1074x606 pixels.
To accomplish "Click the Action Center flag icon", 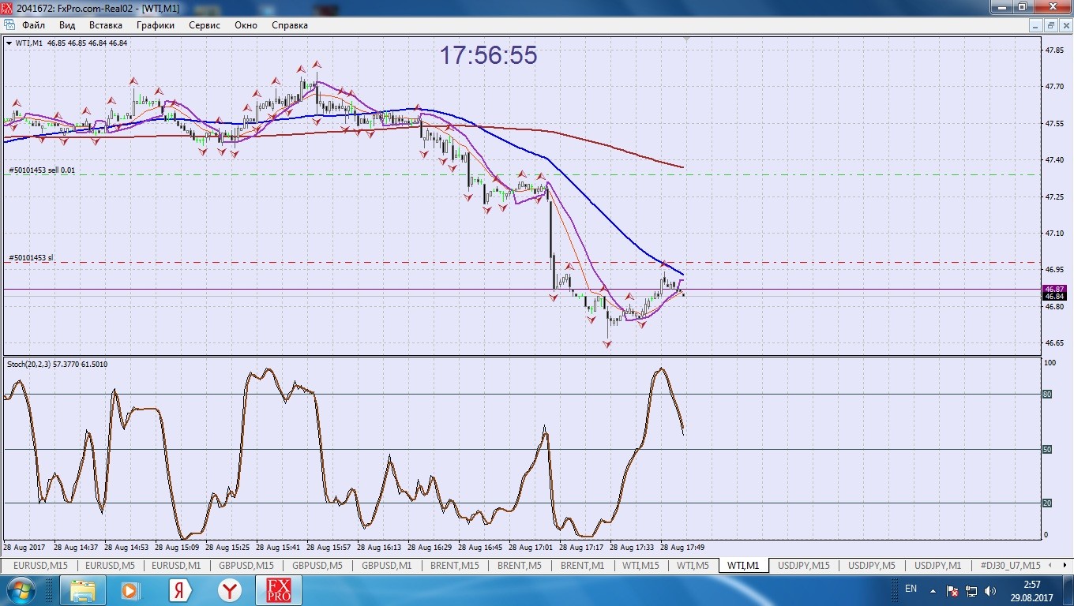I will tap(952, 590).
